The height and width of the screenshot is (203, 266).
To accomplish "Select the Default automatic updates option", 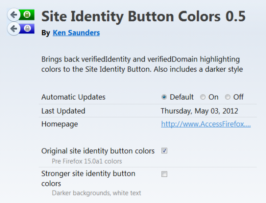I will pyautogui.click(x=164, y=97).
